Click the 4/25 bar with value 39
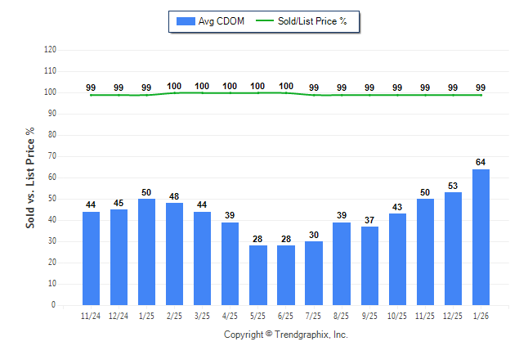This screenshot has width=528, height=355. pyautogui.click(x=230, y=263)
